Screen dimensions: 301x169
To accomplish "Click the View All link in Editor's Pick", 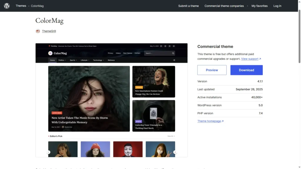I will (x=171, y=136).
